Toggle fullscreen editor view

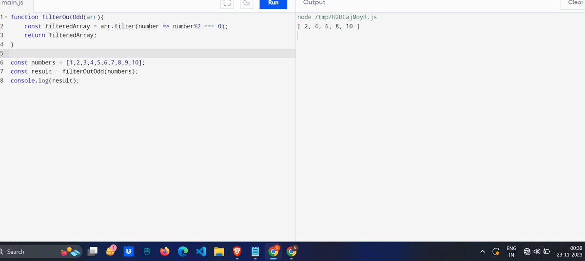pyautogui.click(x=227, y=3)
